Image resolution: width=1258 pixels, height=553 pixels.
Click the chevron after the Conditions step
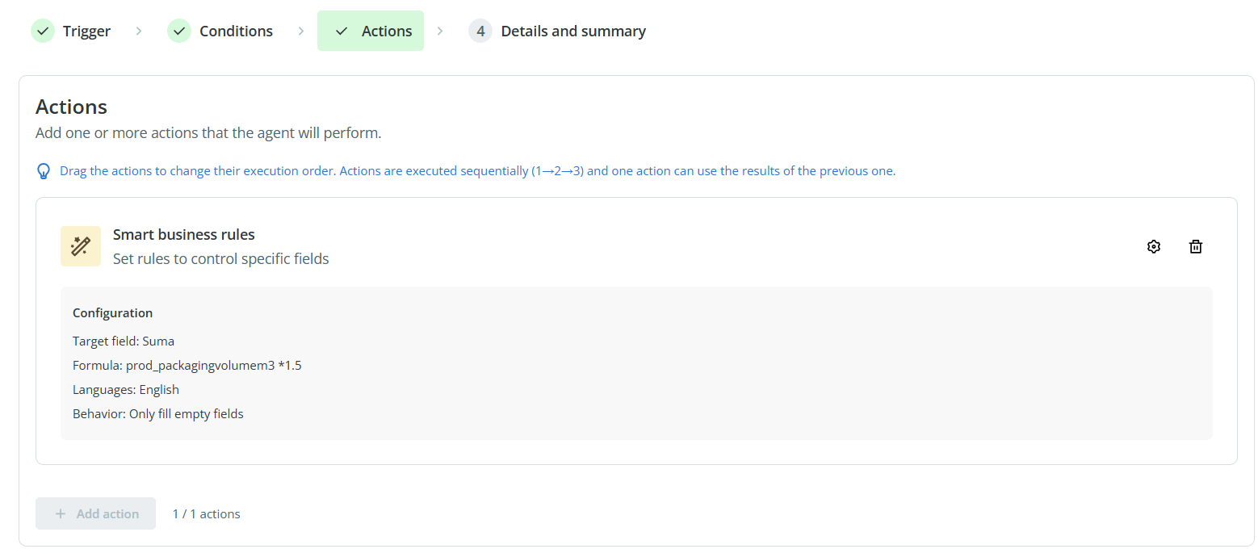[x=301, y=31]
